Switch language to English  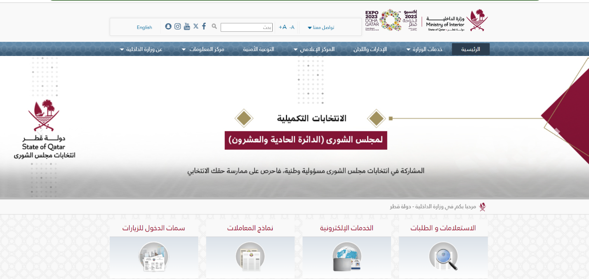pyautogui.click(x=144, y=28)
